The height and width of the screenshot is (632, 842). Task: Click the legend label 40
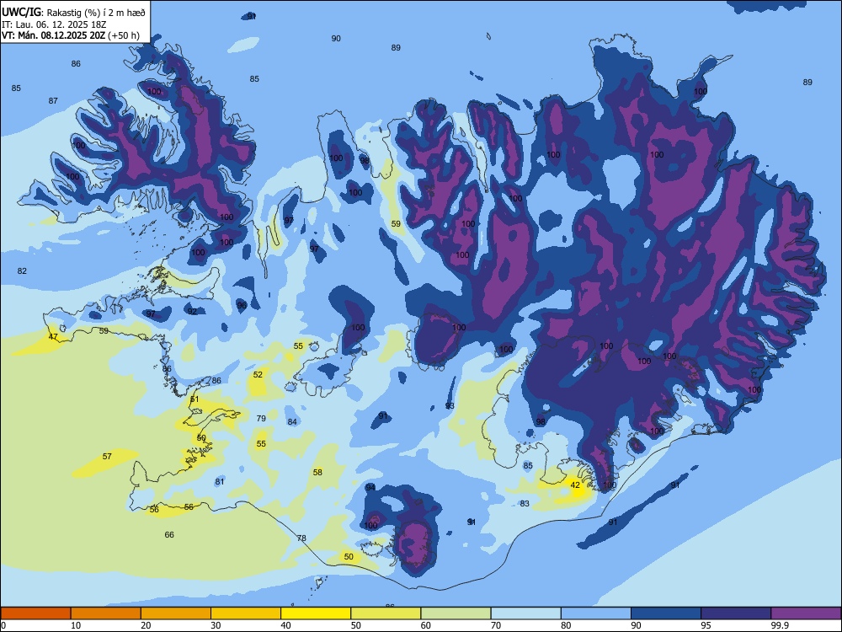(286, 625)
